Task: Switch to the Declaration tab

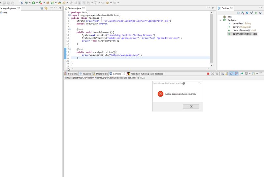Action: [x=100, y=74]
